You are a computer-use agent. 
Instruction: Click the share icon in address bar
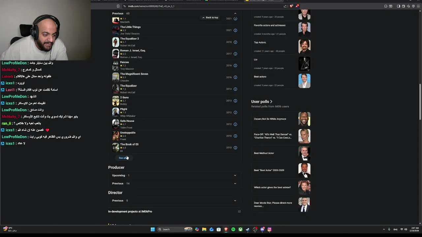[285, 6]
